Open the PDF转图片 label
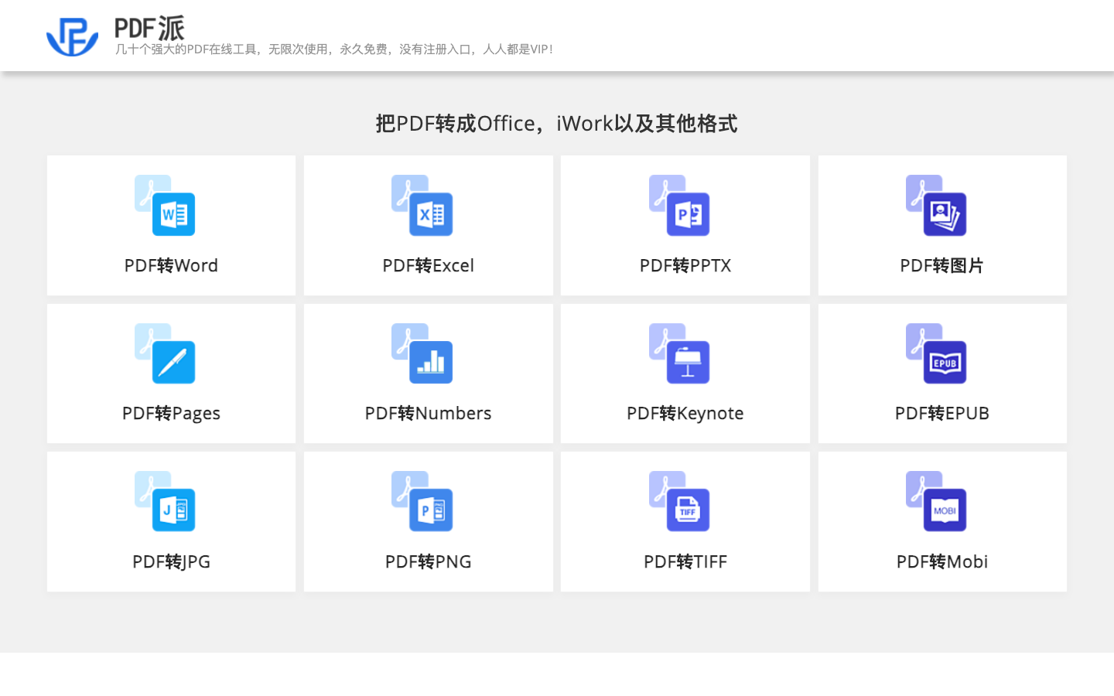The image size is (1114, 696). 941,266
